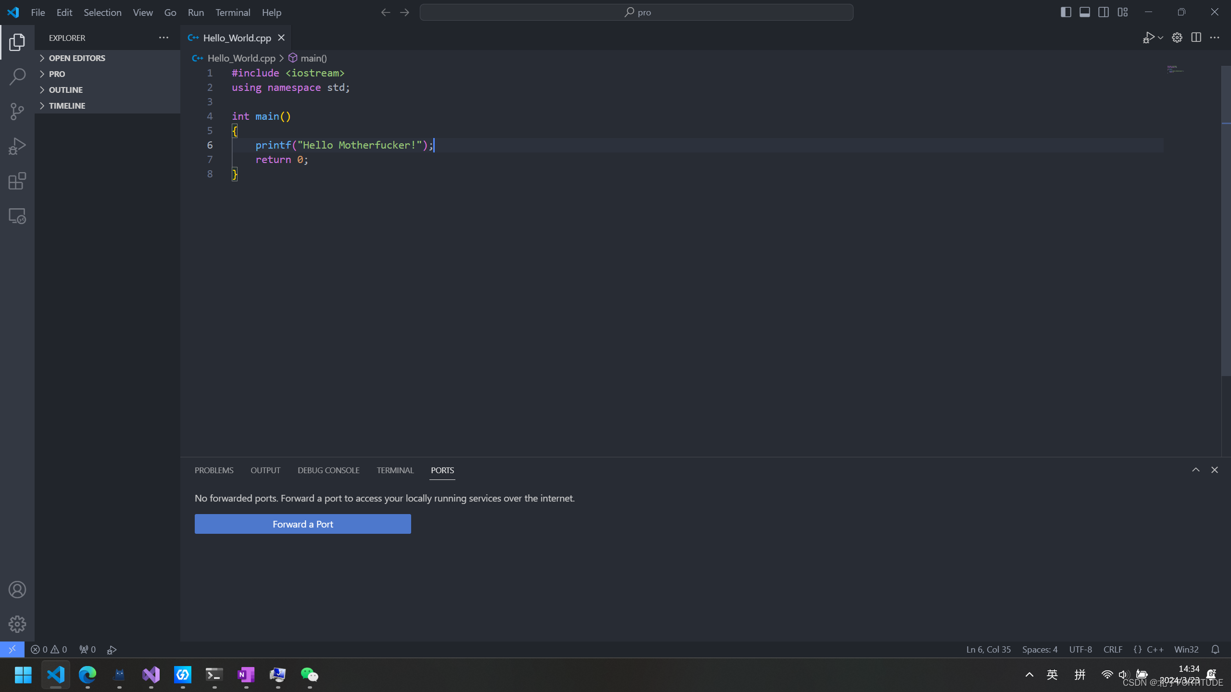1231x692 pixels.
Task: Expand the TIMELINE section
Action: pyautogui.click(x=67, y=105)
